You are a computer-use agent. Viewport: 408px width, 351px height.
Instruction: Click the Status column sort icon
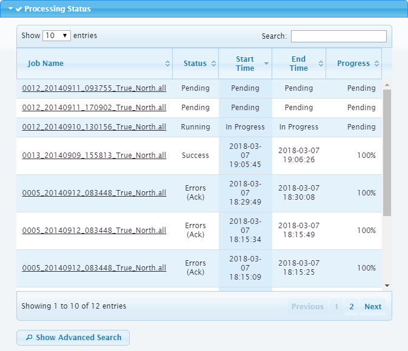coord(213,64)
